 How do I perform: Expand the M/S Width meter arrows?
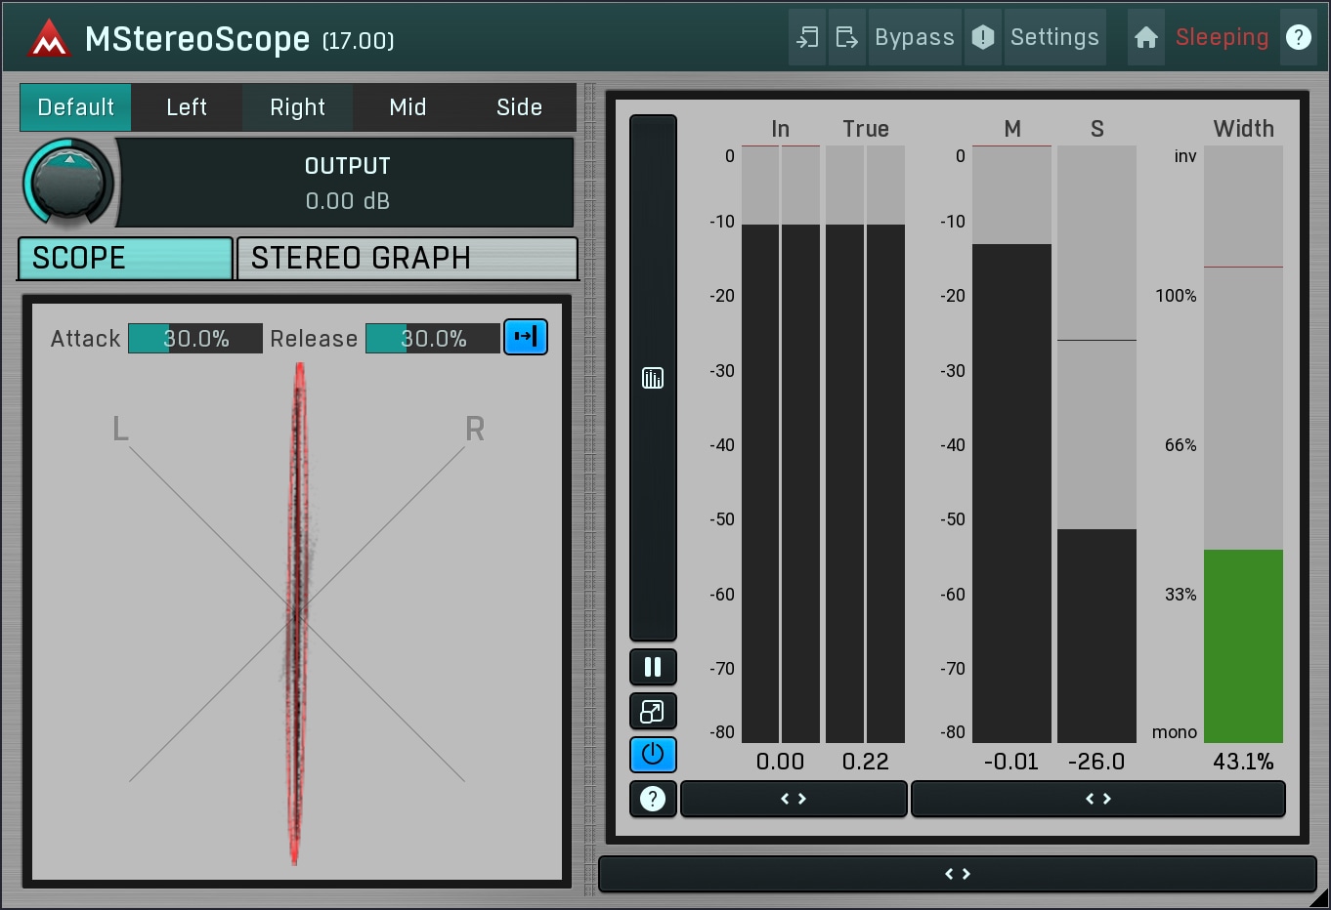[1097, 799]
